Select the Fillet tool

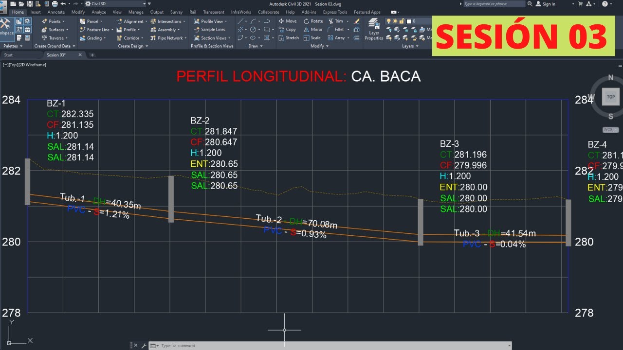point(336,29)
